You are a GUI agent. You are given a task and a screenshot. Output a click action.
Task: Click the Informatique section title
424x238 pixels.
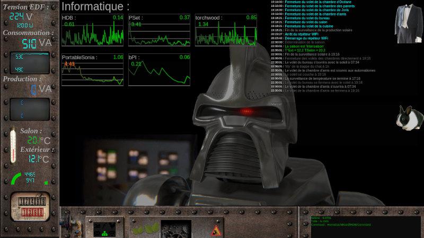point(95,7)
